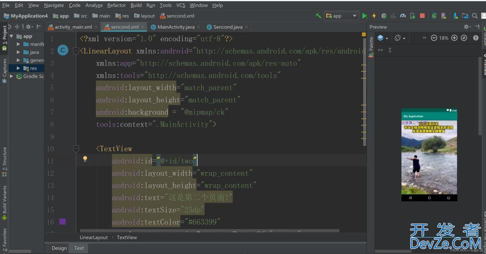Open the Refactor menu

tap(117, 5)
